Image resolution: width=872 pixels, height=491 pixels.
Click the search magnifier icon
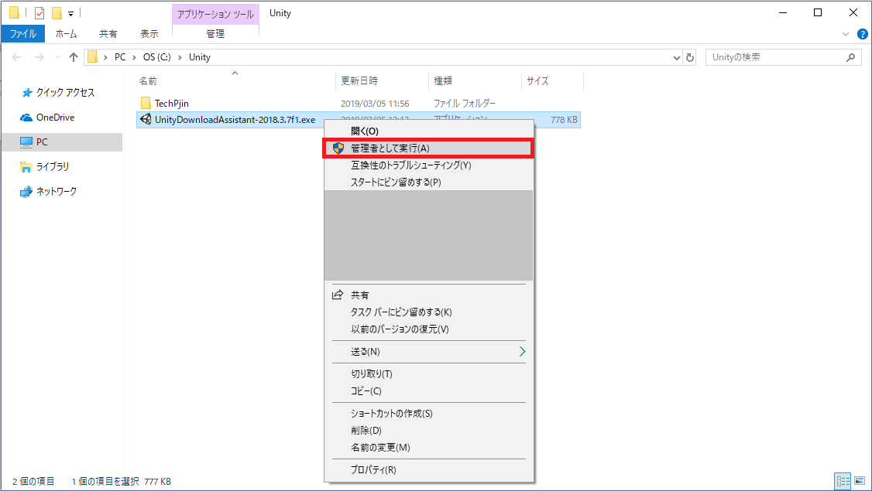tap(850, 57)
